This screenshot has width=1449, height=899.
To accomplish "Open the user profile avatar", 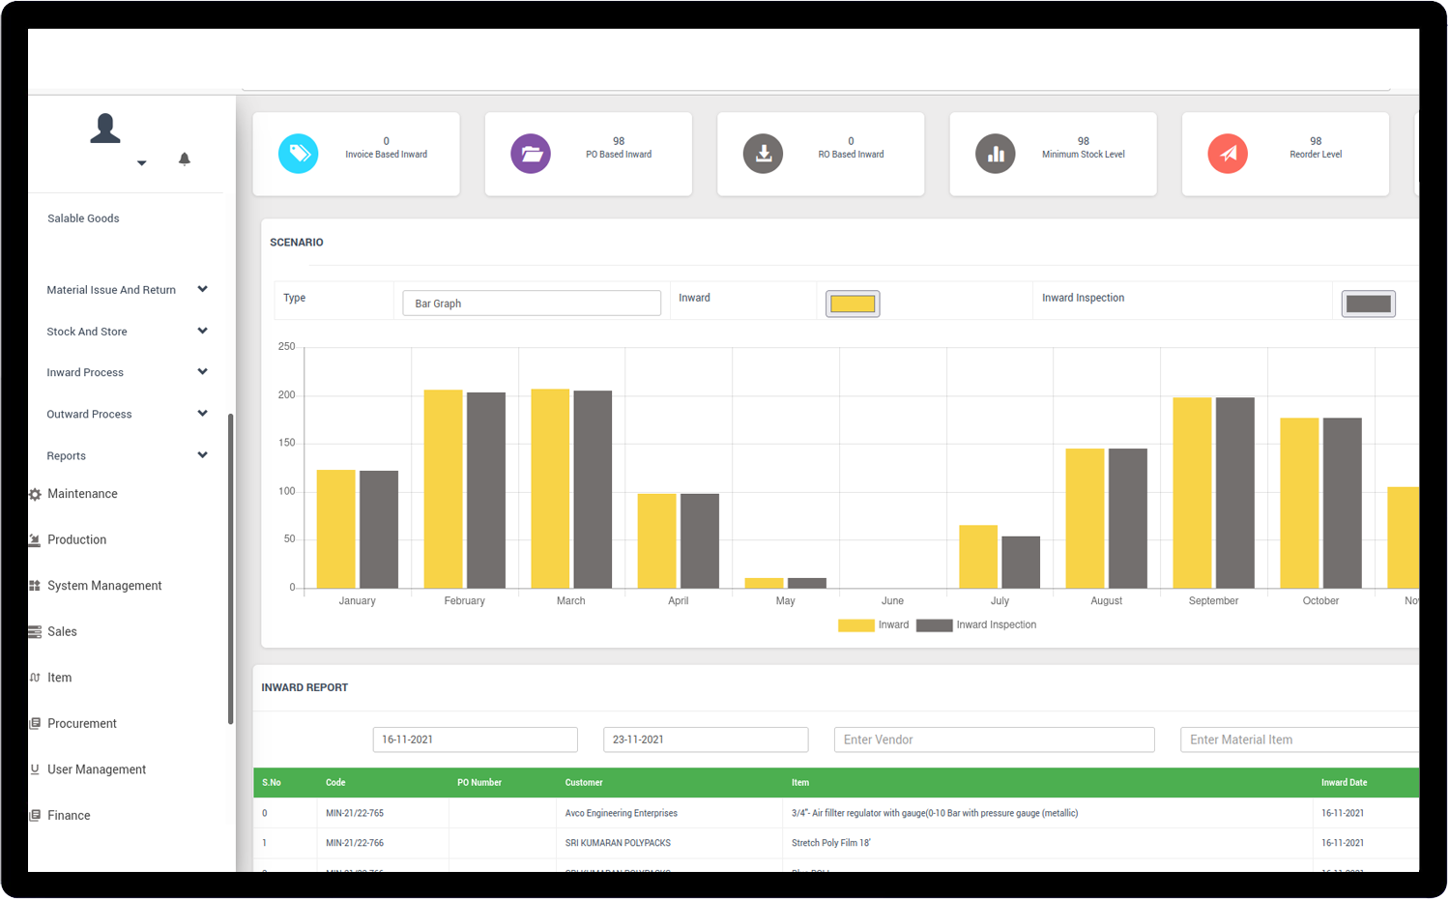I will 105,129.
